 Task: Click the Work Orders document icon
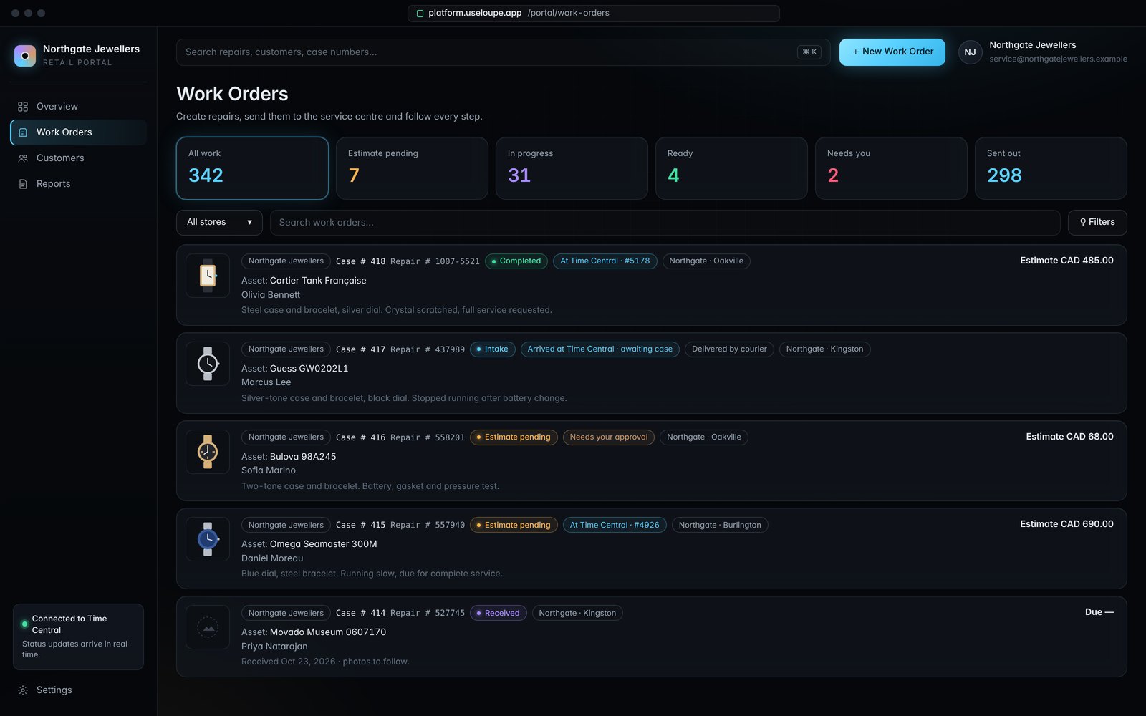pos(23,132)
